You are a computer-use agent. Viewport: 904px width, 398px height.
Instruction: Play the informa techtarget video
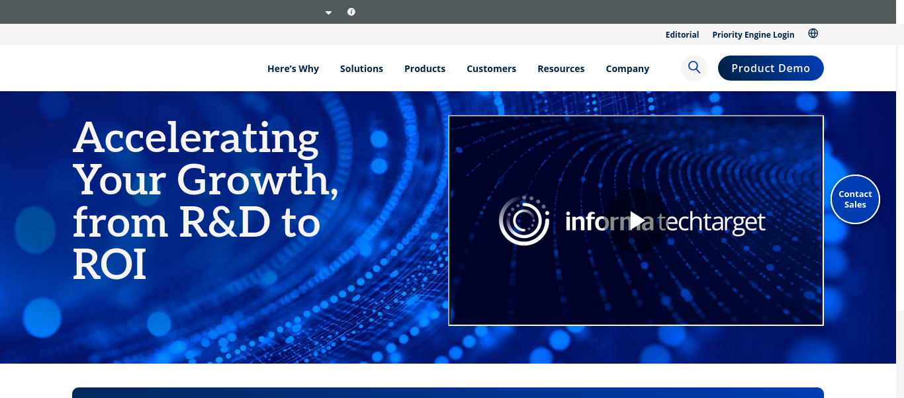(x=636, y=220)
